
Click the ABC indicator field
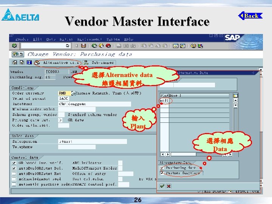point(120,163)
